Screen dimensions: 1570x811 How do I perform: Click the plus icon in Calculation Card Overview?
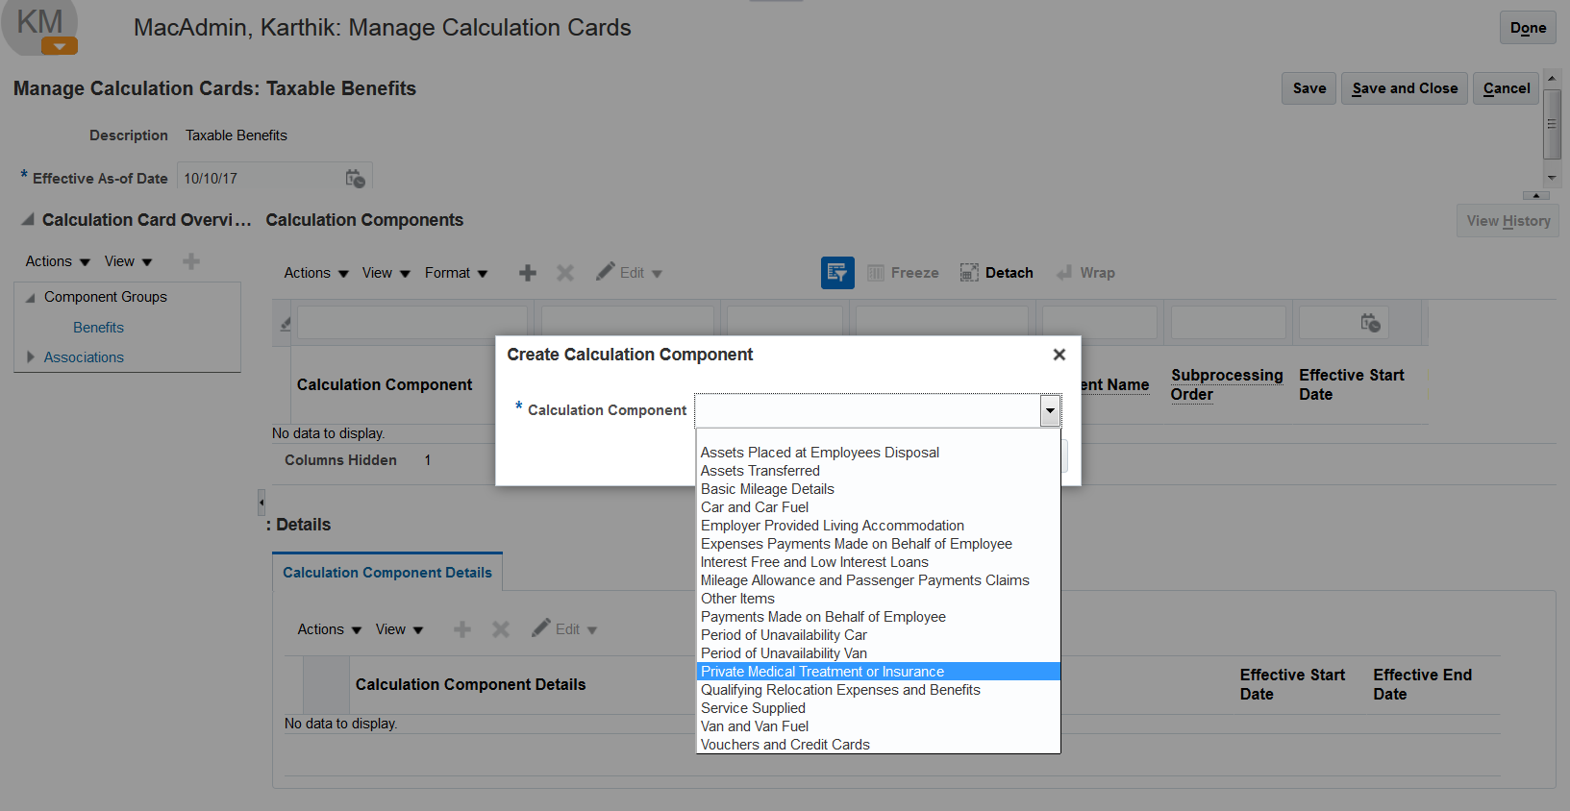point(191,261)
